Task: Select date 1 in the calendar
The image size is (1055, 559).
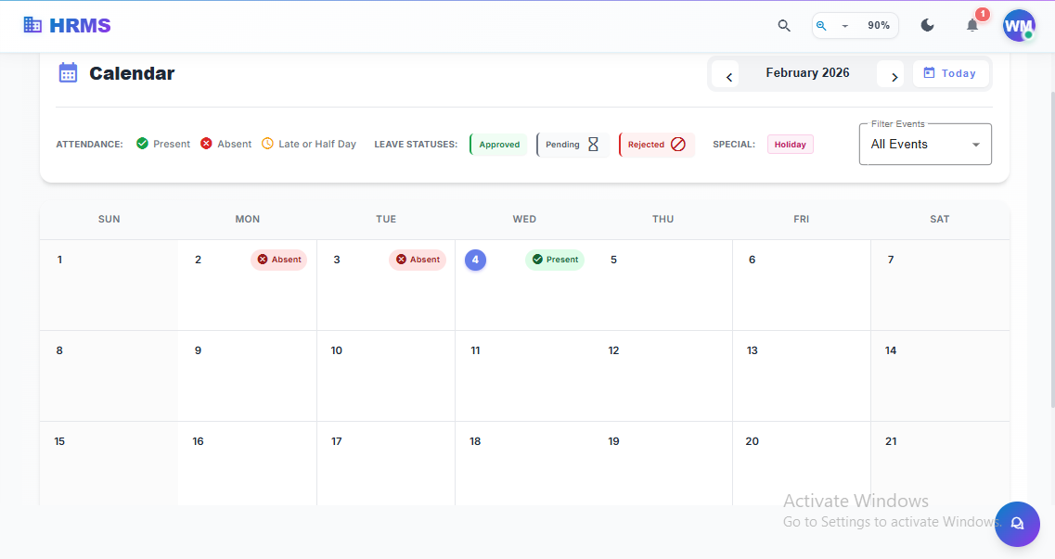Action: pos(60,260)
